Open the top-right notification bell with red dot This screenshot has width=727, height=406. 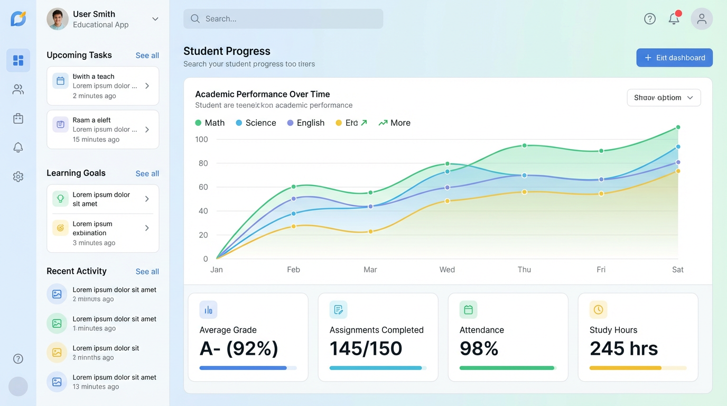pos(674,19)
